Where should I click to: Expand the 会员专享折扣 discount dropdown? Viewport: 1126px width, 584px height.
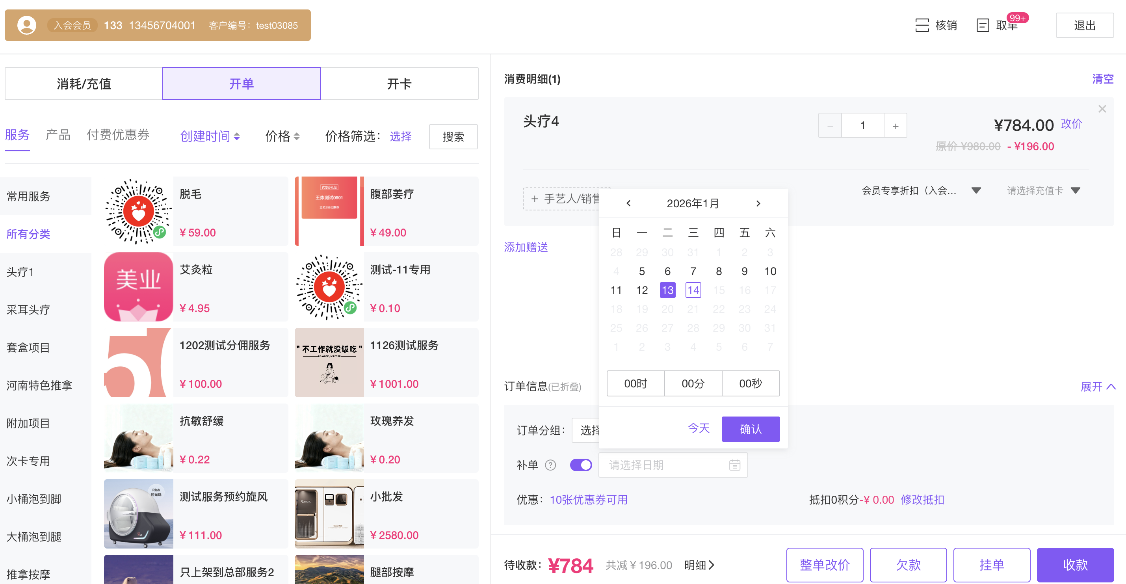[x=976, y=191]
